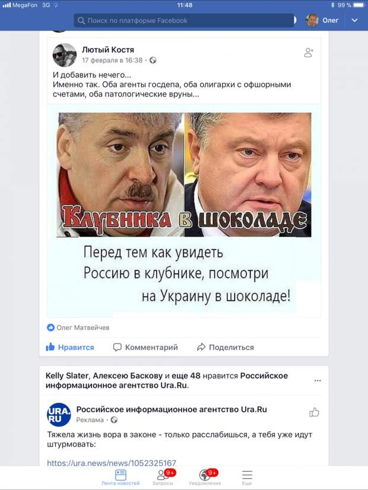Switch to the Лента новостей tab

[120, 477]
